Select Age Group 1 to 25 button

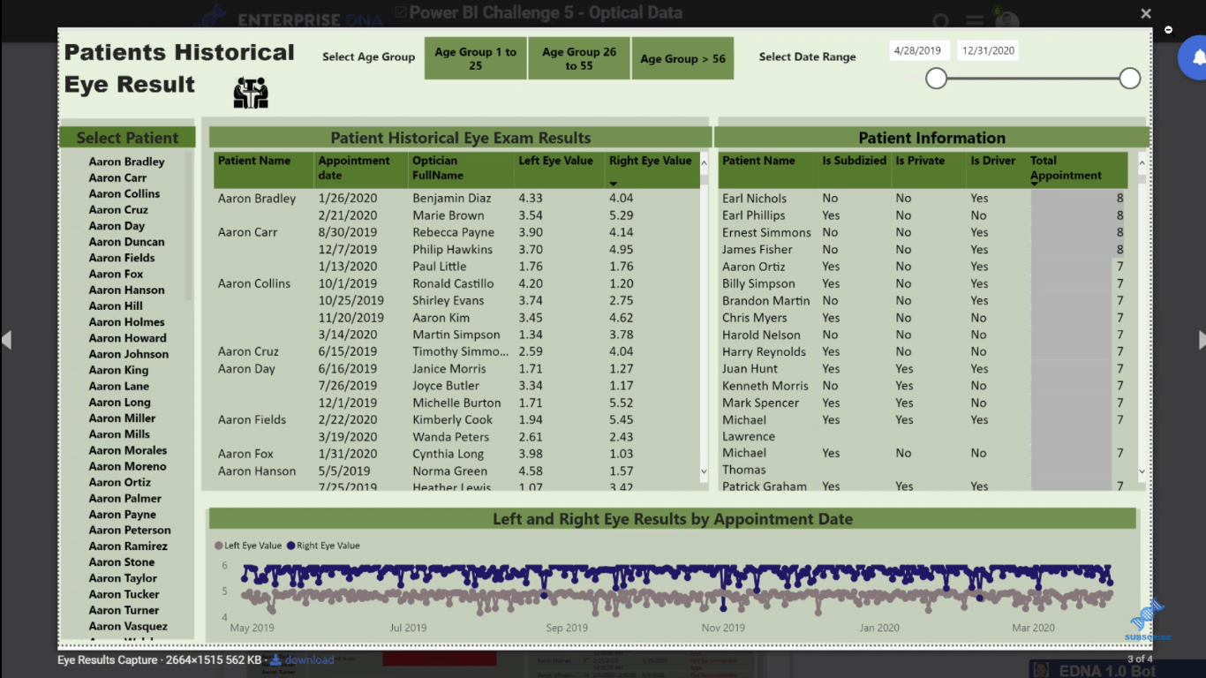475,58
